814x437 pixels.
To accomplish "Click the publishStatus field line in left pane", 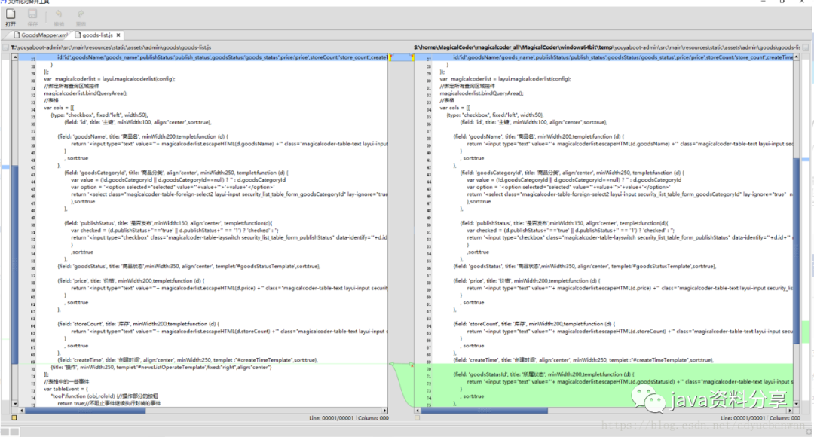I will 167,223.
